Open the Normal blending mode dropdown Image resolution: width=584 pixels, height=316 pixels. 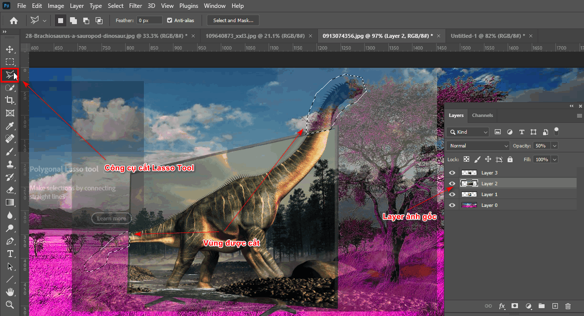pyautogui.click(x=477, y=145)
